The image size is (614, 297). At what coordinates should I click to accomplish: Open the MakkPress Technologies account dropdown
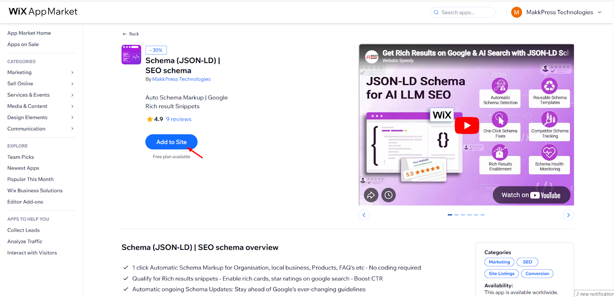coord(600,12)
